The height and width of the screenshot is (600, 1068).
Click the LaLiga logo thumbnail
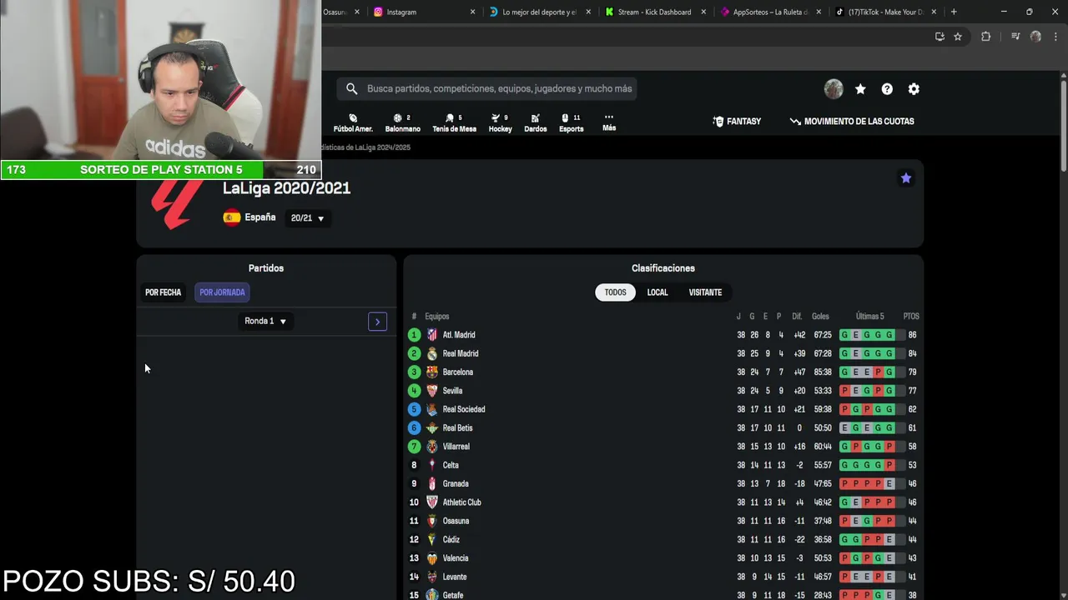click(177, 204)
